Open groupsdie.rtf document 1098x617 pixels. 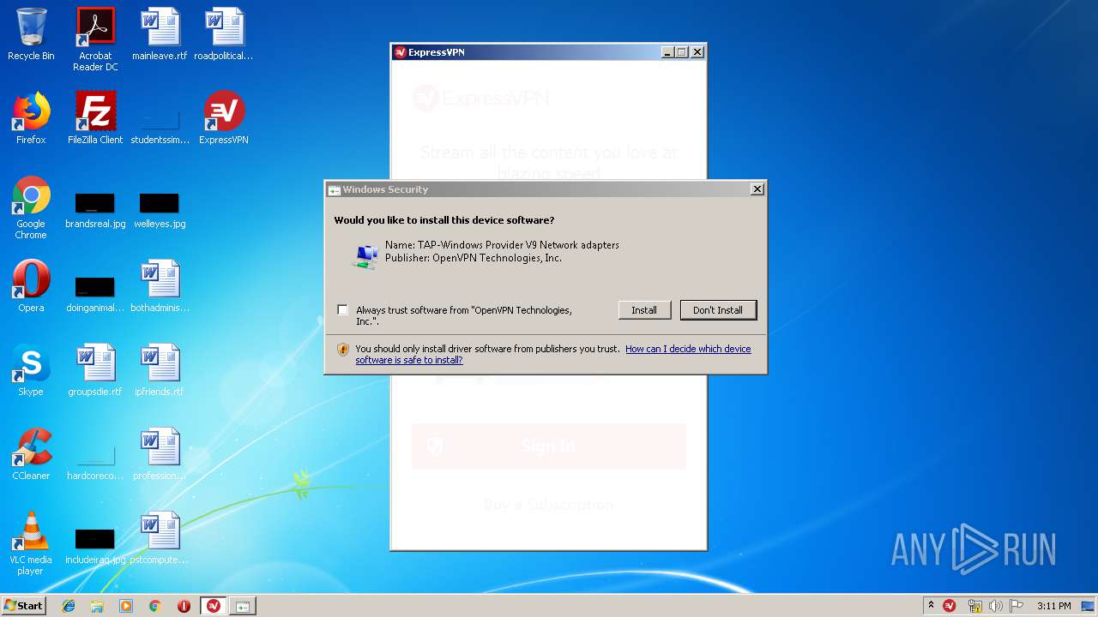(95, 370)
